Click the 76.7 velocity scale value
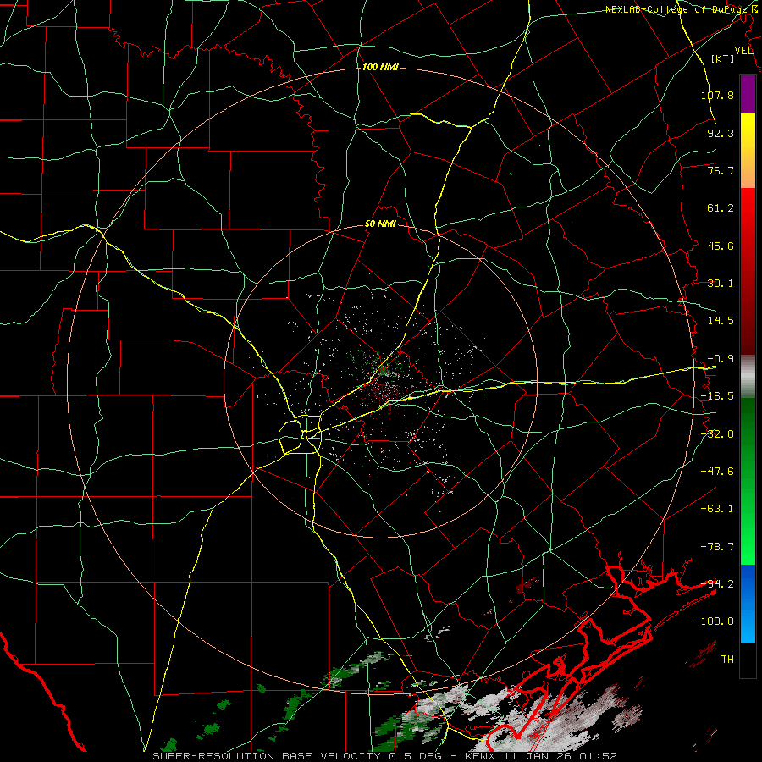Screen dimensions: 762x762 [x=721, y=170]
